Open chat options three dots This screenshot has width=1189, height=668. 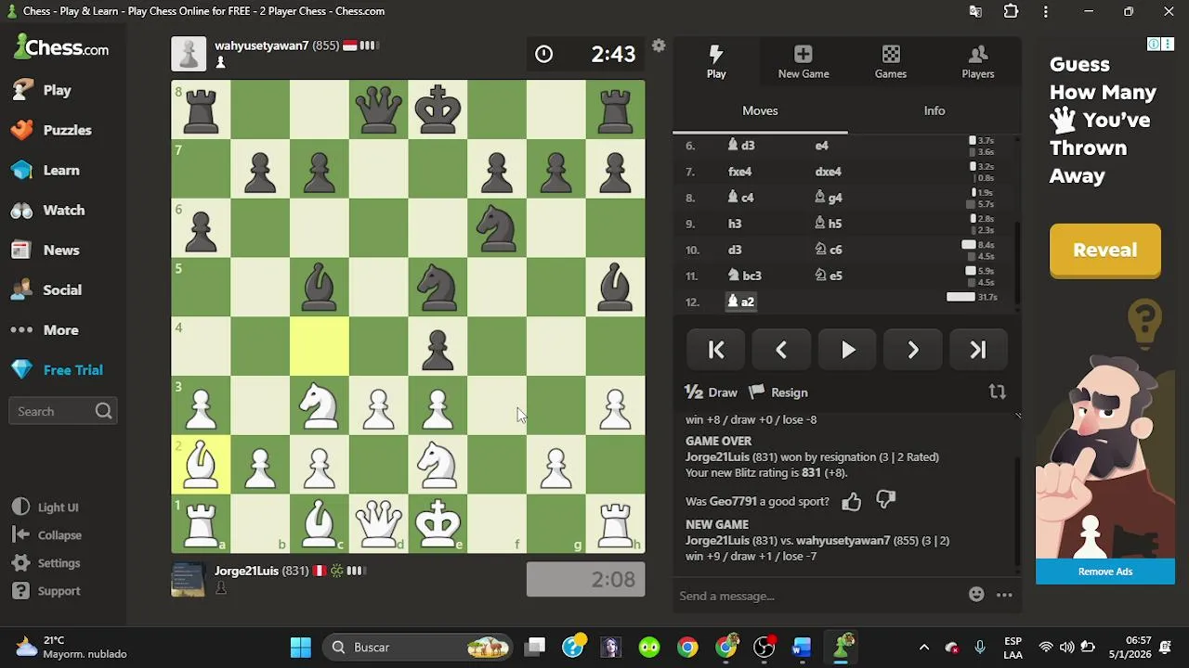pos(1004,595)
